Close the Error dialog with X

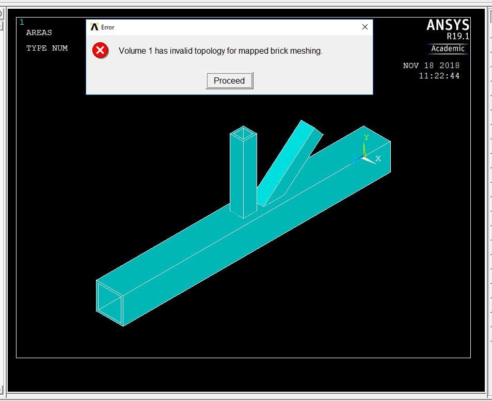[x=364, y=27]
